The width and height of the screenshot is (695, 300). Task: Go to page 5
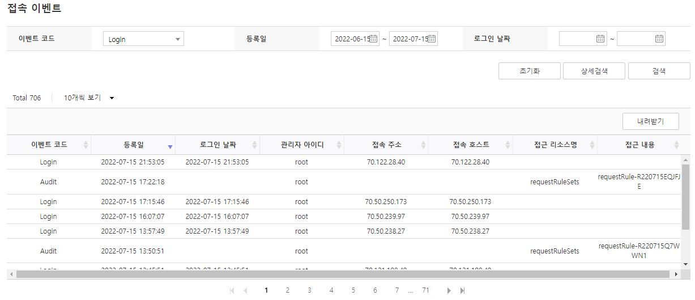[x=353, y=290]
